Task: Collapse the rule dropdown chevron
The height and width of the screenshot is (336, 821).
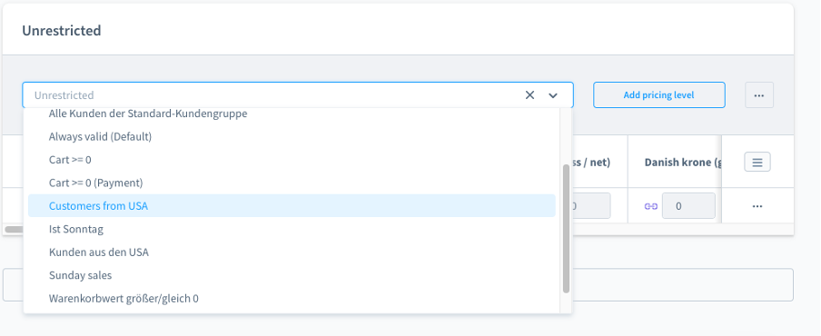Action: tap(553, 95)
